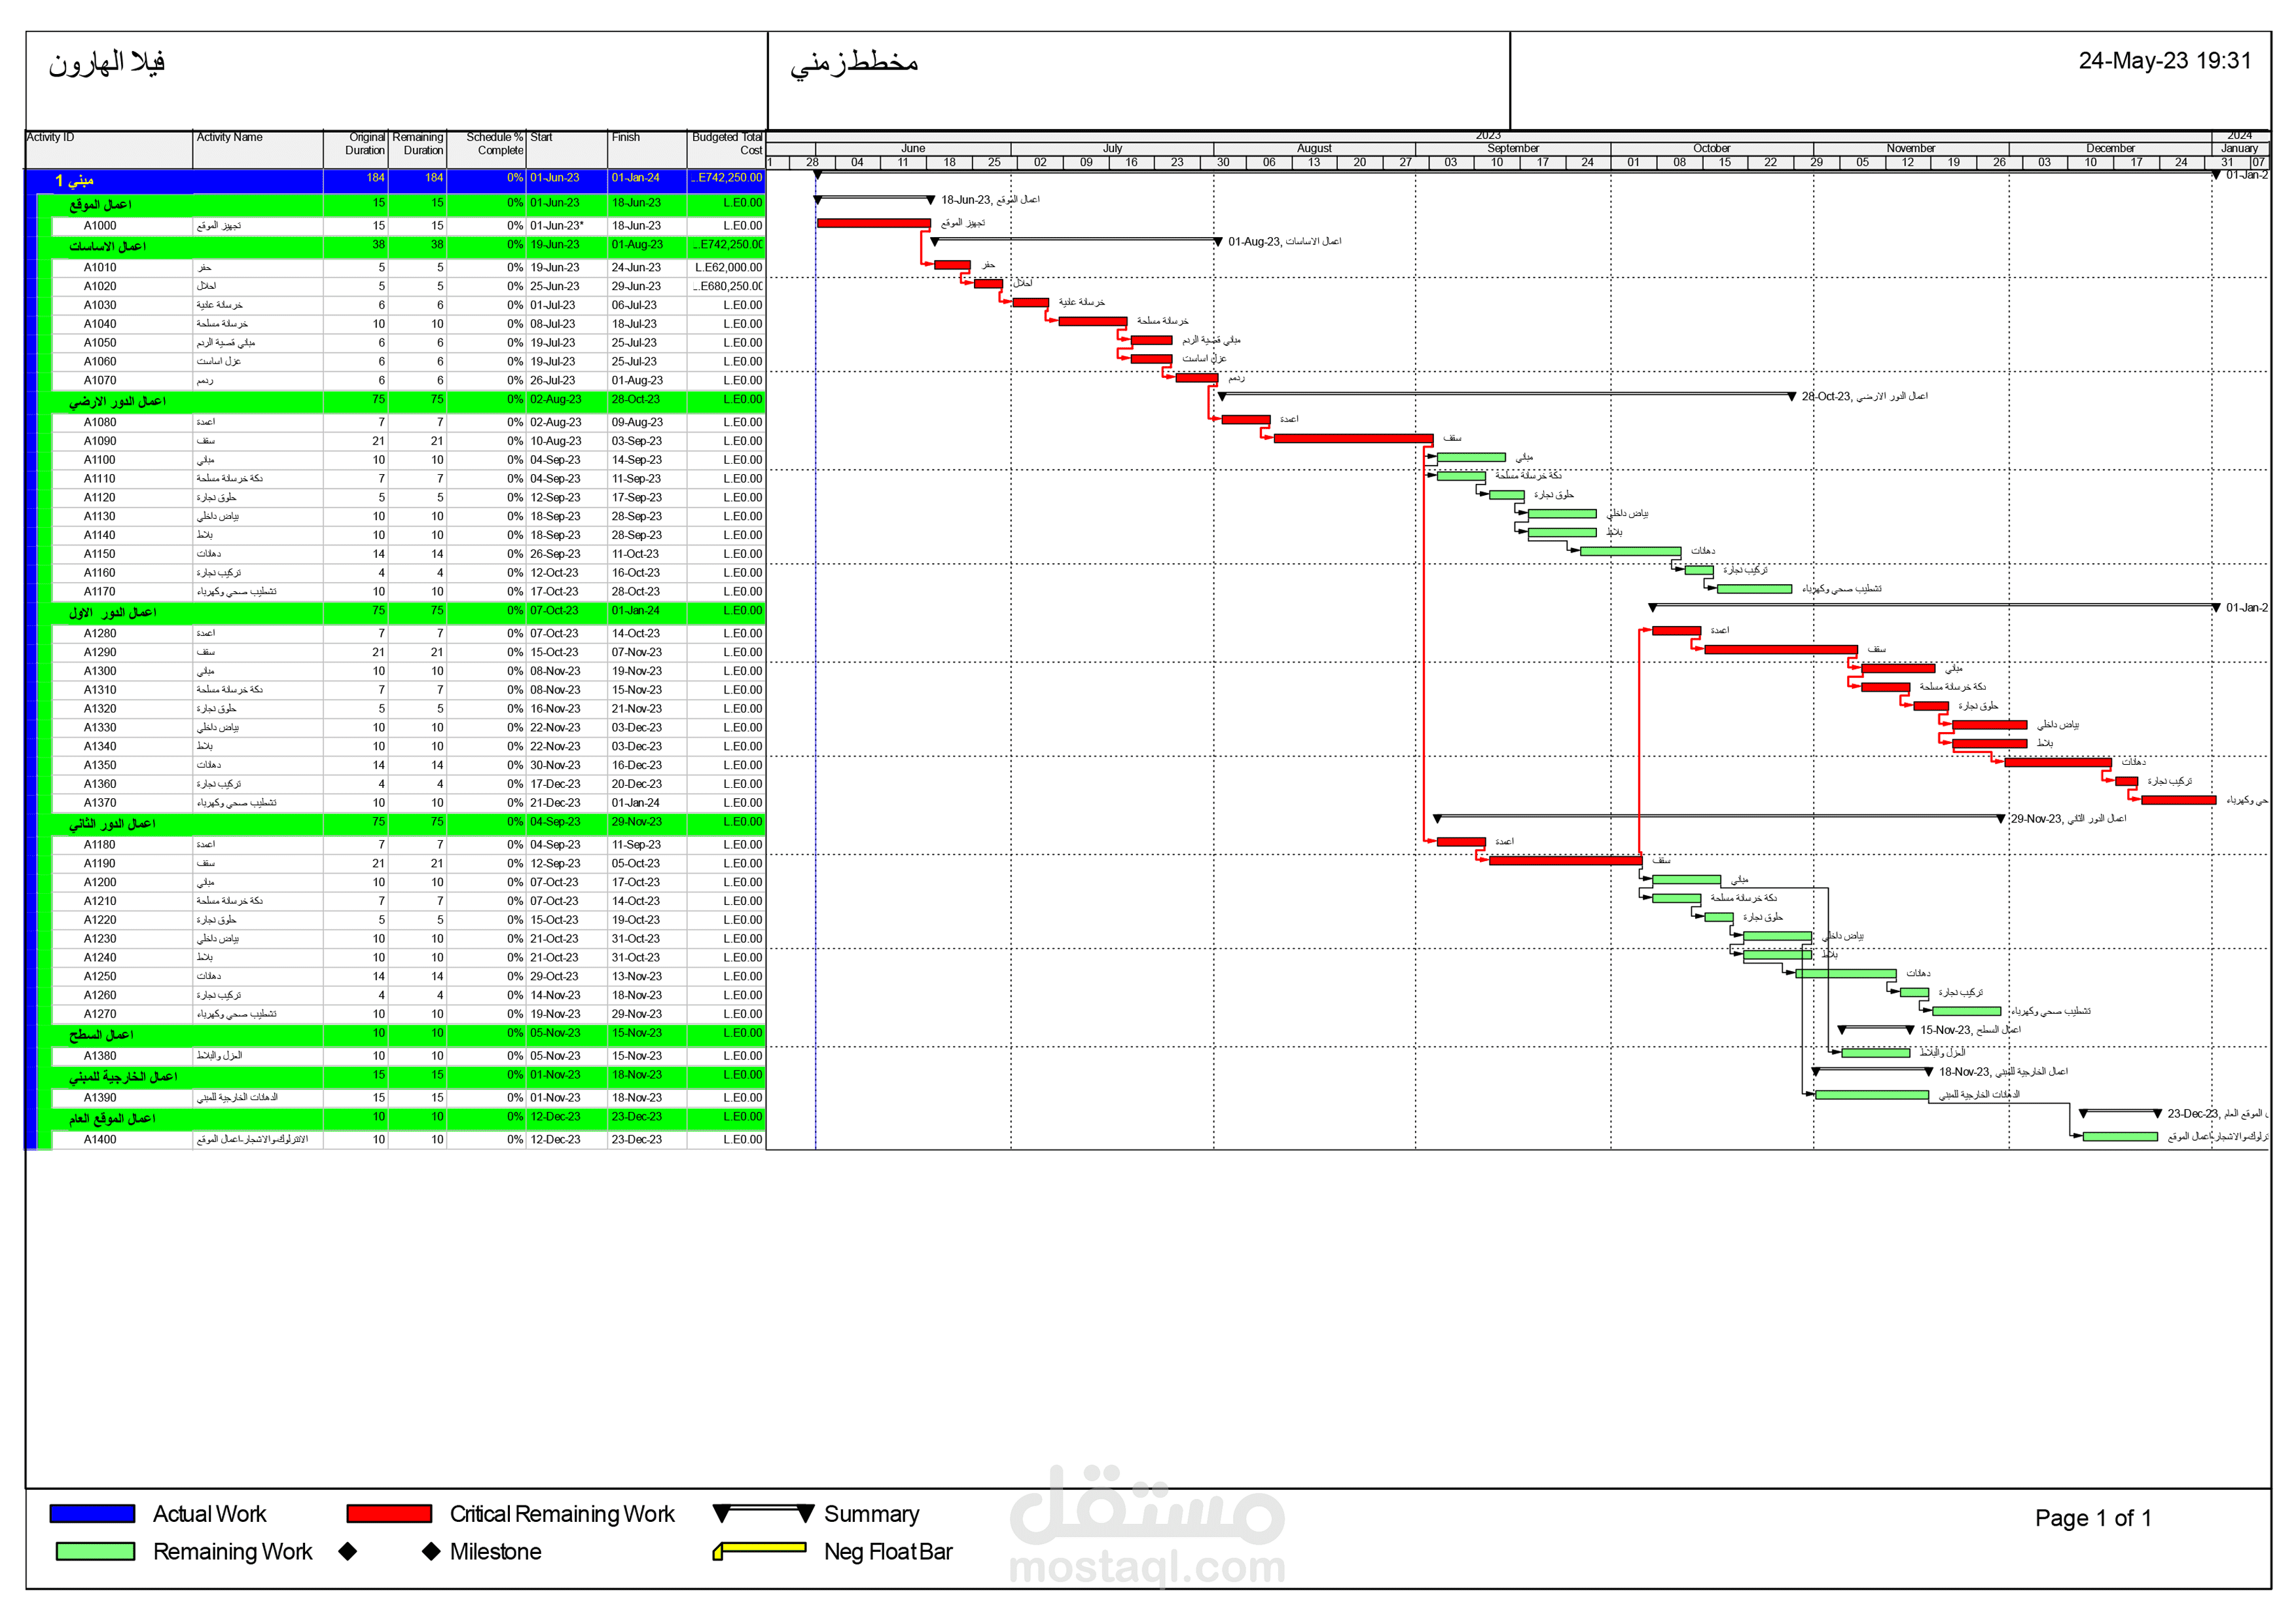The image size is (2296, 1624).
Task: Click the Summary bar symbol in the legend
Action: click(x=764, y=1512)
